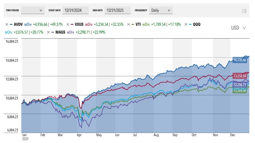This screenshot has width=255, height=143.
Task: Click the Sep x-axis label
Action: pyautogui.click(x=175, y=135)
